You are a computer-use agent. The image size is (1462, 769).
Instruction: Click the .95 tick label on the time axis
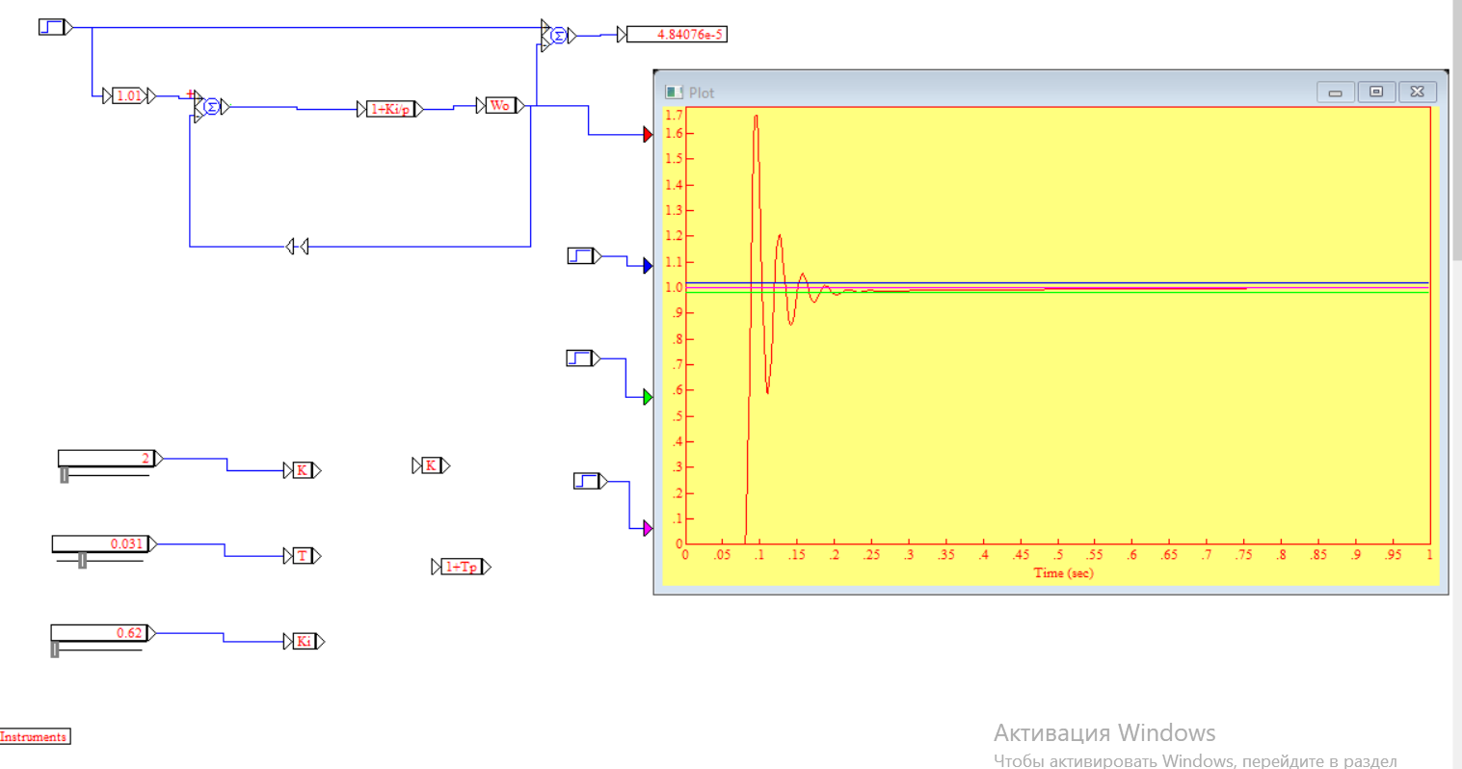click(1394, 555)
